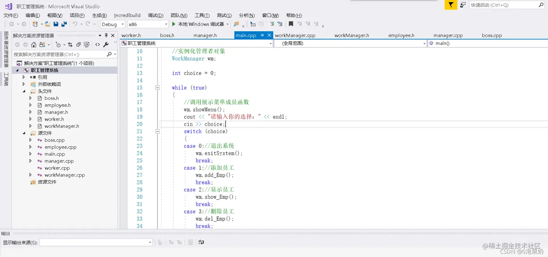Screen dimensions: 548x257
Task: Click the Open File folder icon
Action: click(47, 24)
